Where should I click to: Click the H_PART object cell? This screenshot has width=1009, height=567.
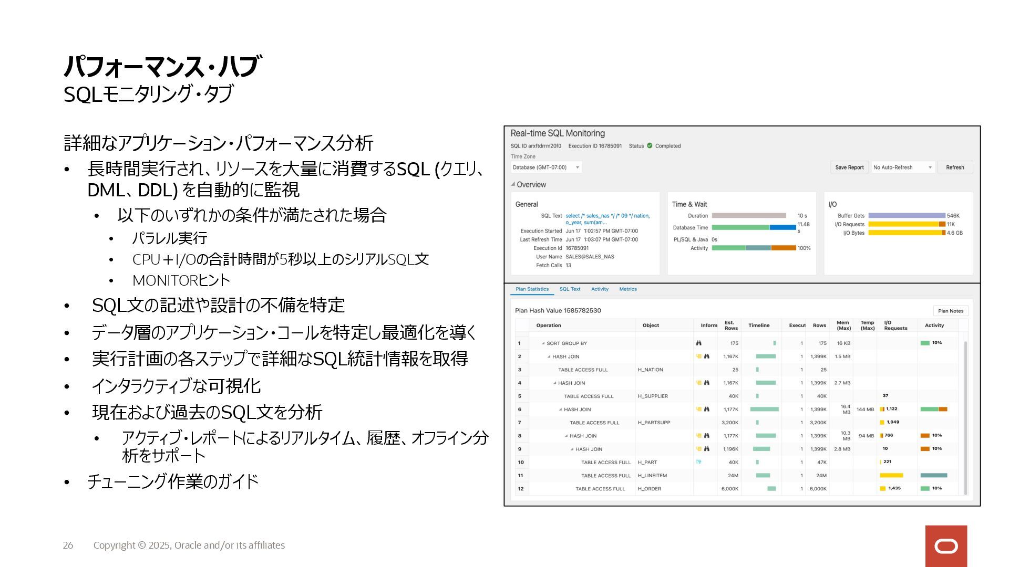(x=647, y=463)
